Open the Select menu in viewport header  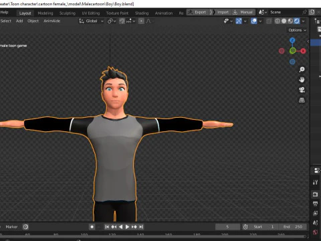click(x=6, y=21)
